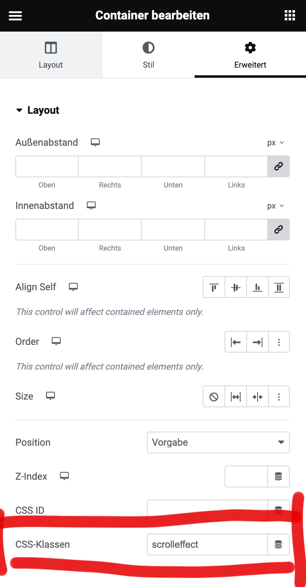Click the CSS-Klassen input field
The height and width of the screenshot is (587, 306).
click(207, 544)
